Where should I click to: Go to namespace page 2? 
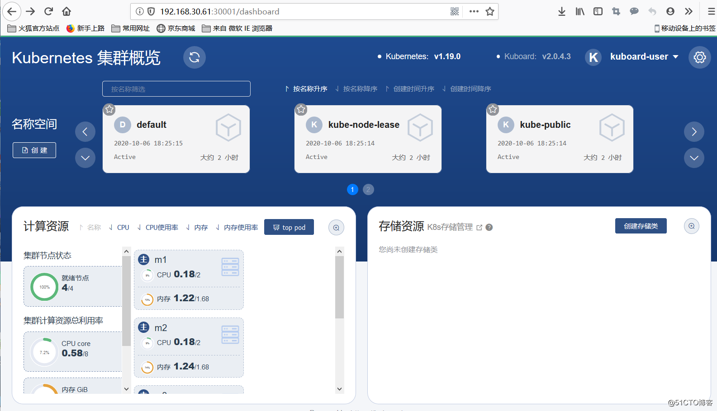(368, 190)
